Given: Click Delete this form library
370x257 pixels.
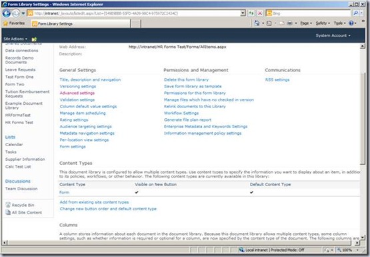Looking at the screenshot, I should (186, 79).
